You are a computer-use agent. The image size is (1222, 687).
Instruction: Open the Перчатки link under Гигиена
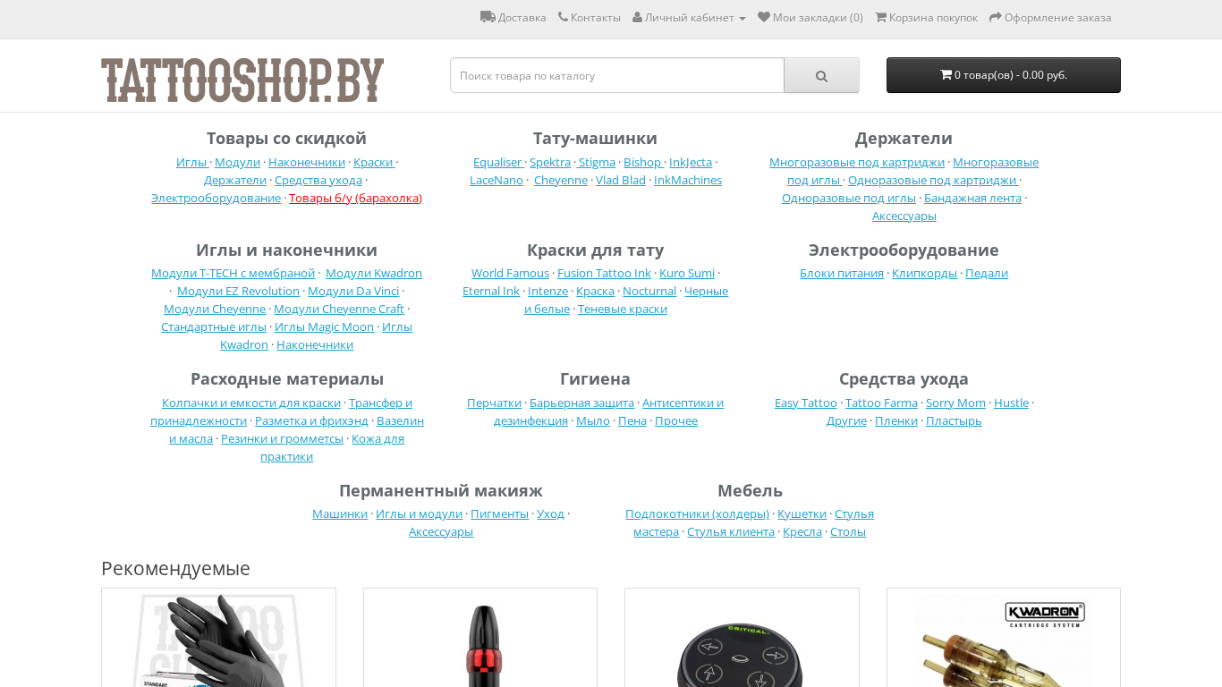coord(494,403)
